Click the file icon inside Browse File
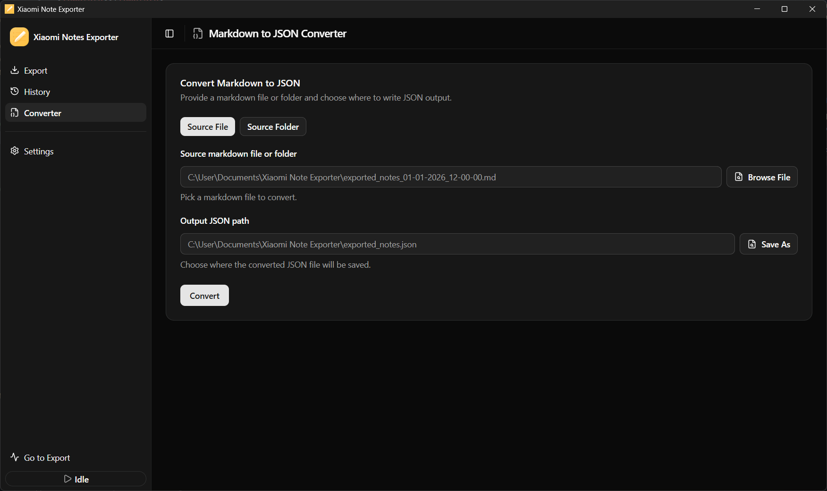Screen dimensions: 827x491 tap(739, 177)
